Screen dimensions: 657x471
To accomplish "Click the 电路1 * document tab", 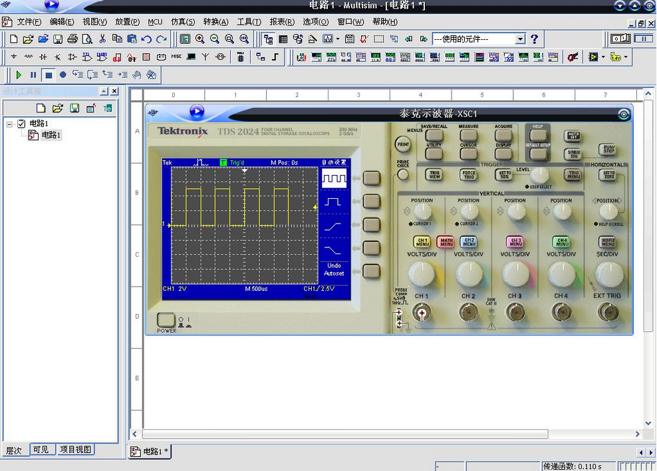I will [150, 451].
